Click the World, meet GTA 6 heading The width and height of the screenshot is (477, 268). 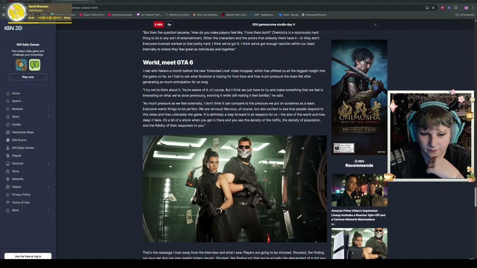pyautogui.click(x=168, y=63)
